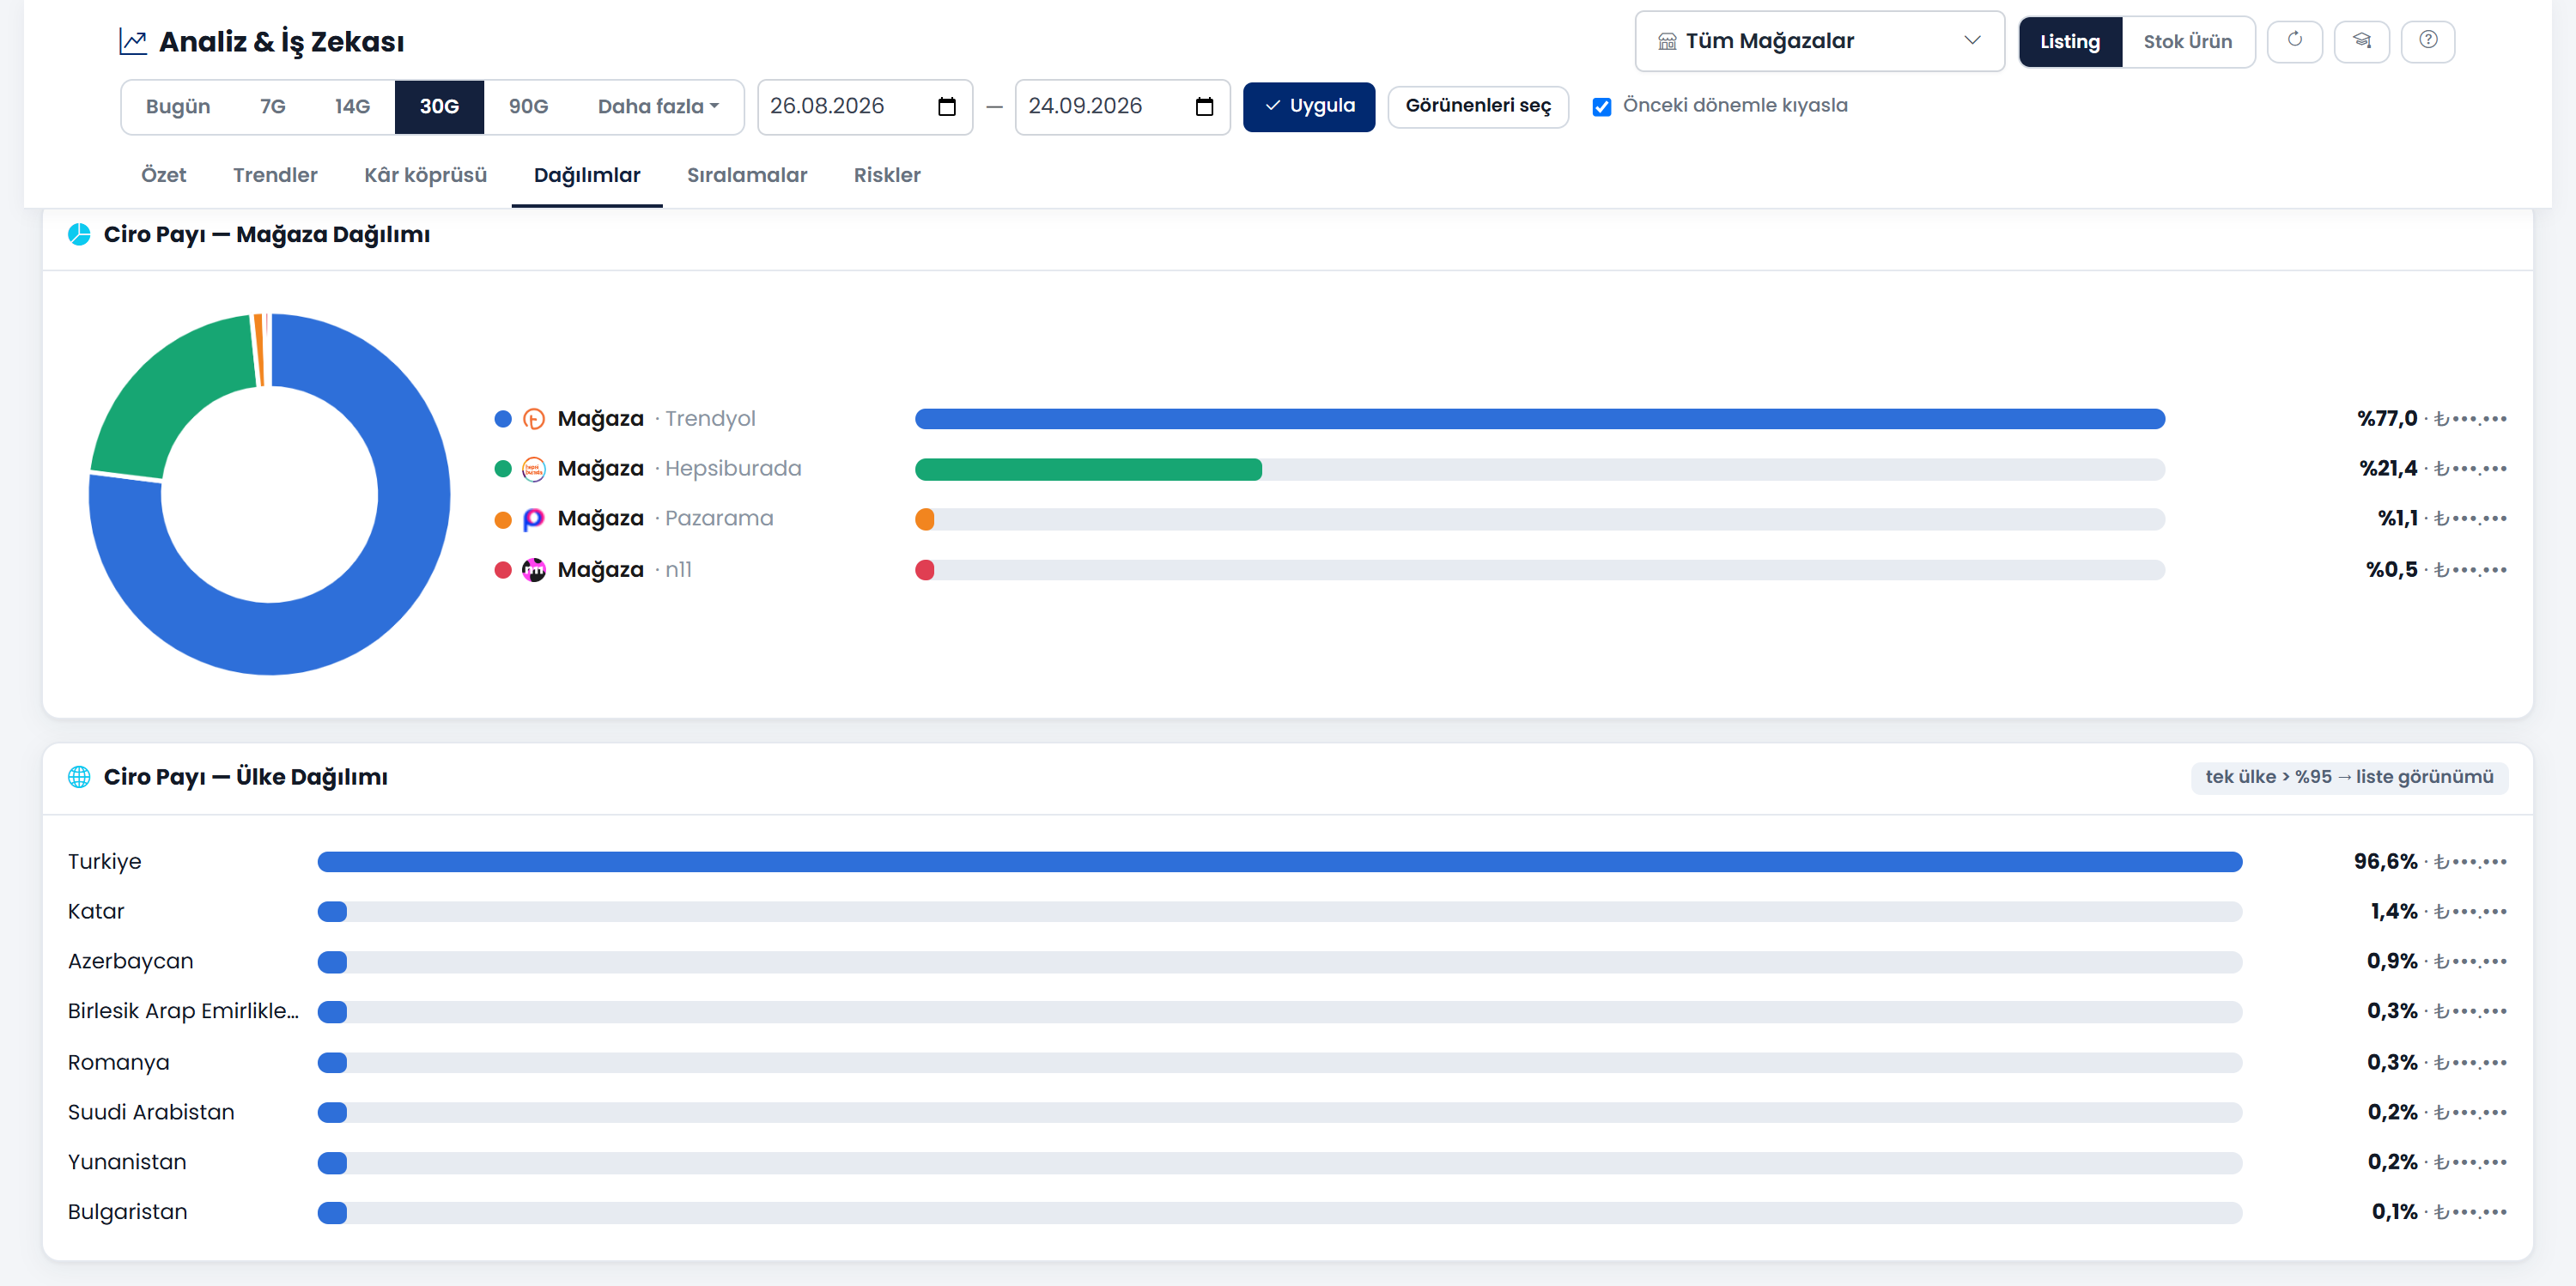Click the tek ülke liste görünümü badge
This screenshot has height=1286, width=2576.
(2349, 777)
